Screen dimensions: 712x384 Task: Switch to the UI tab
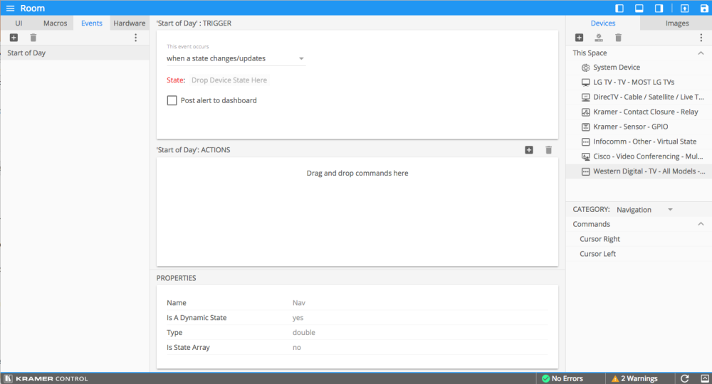[x=19, y=23]
